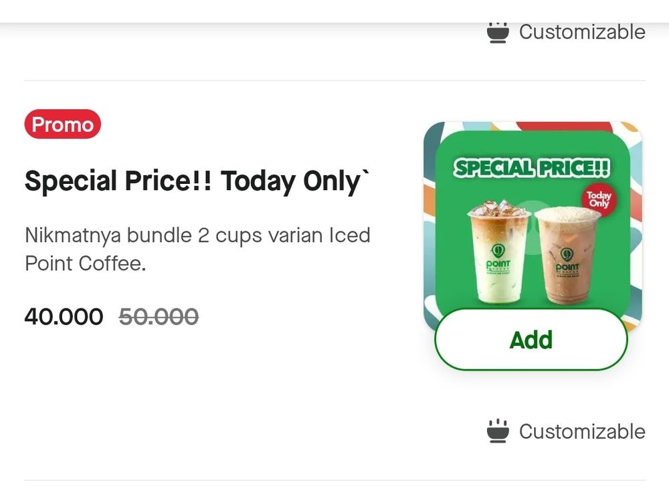Click the discounted price 40.000
This screenshot has width=669, height=499.
(x=64, y=316)
